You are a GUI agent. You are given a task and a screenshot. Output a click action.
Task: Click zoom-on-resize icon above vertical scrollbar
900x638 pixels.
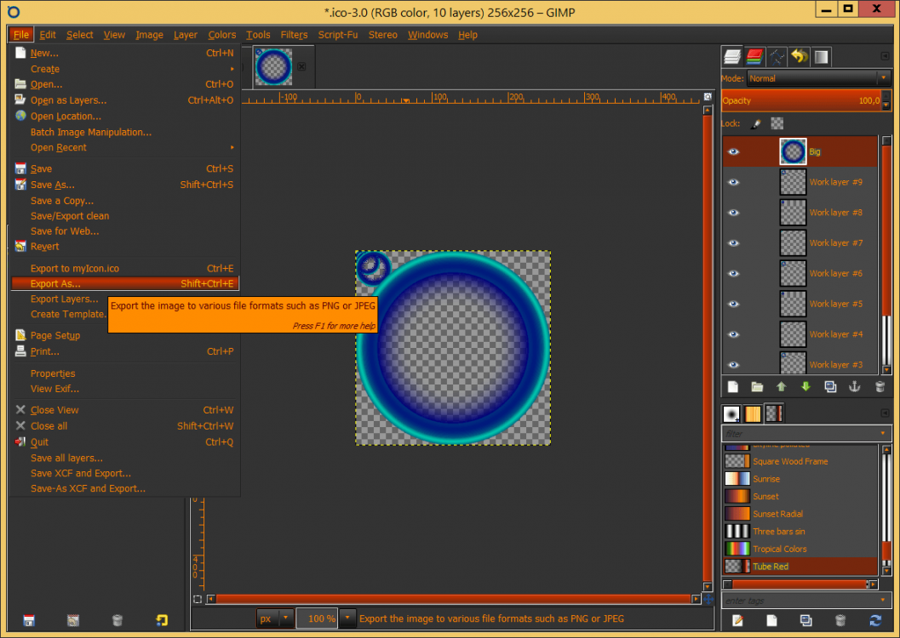pos(708,97)
